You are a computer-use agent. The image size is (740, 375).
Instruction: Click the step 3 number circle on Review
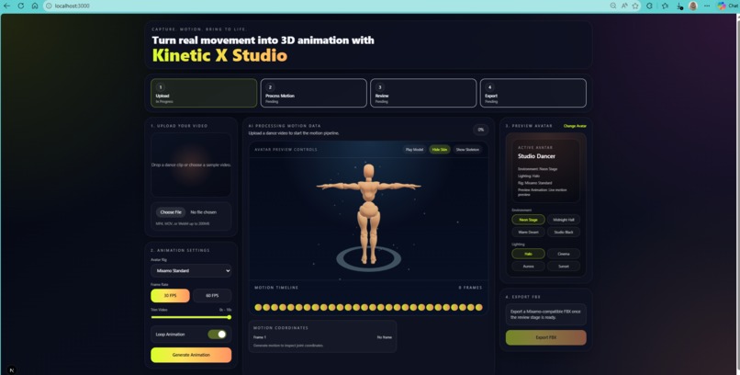click(380, 87)
